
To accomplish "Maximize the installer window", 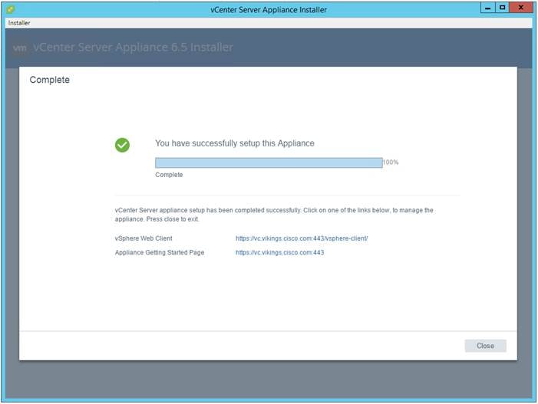I will (503, 8).
